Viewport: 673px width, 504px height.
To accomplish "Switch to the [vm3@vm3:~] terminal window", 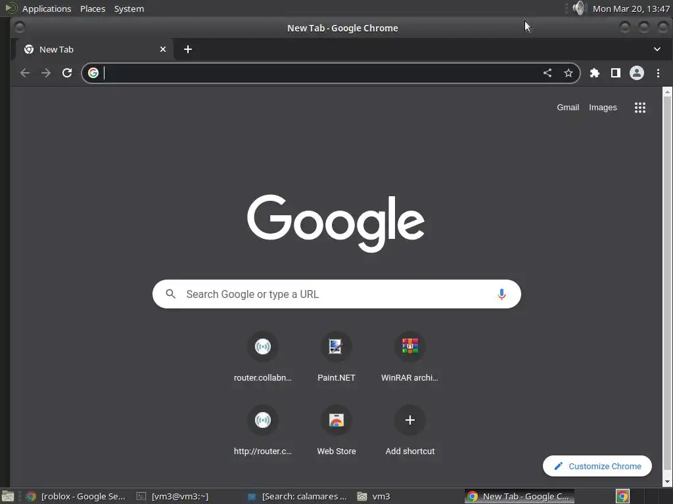I will tap(174, 496).
